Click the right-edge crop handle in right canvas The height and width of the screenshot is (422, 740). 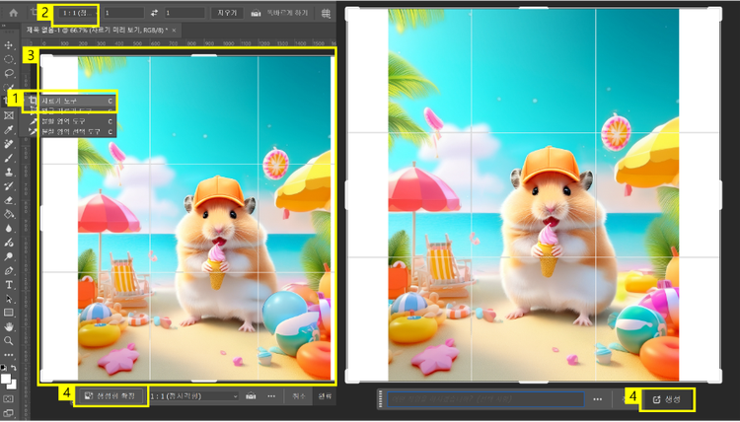click(720, 195)
